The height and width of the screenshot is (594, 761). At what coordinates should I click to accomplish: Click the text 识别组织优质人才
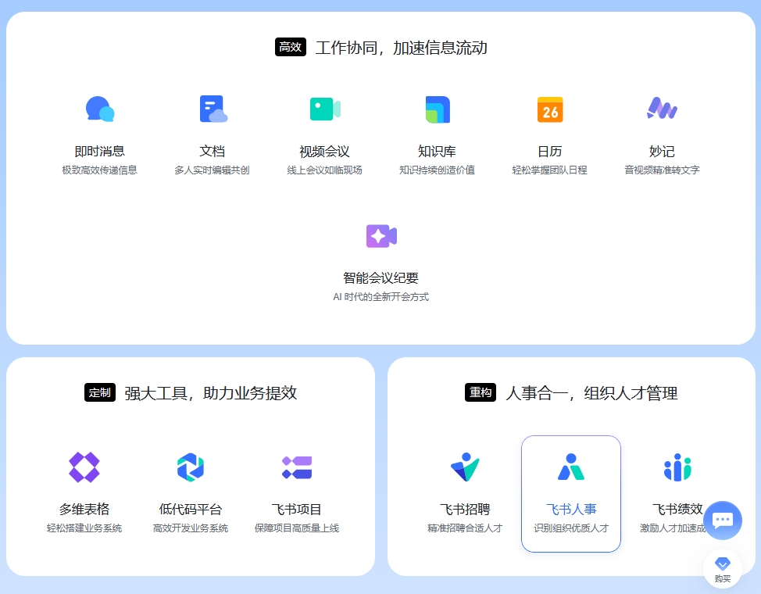pyautogui.click(x=571, y=528)
